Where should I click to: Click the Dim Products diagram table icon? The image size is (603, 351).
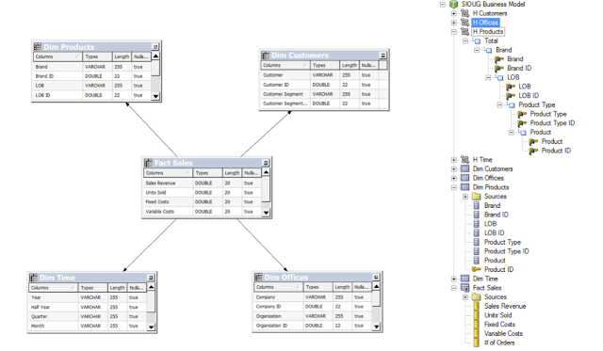(x=38, y=47)
